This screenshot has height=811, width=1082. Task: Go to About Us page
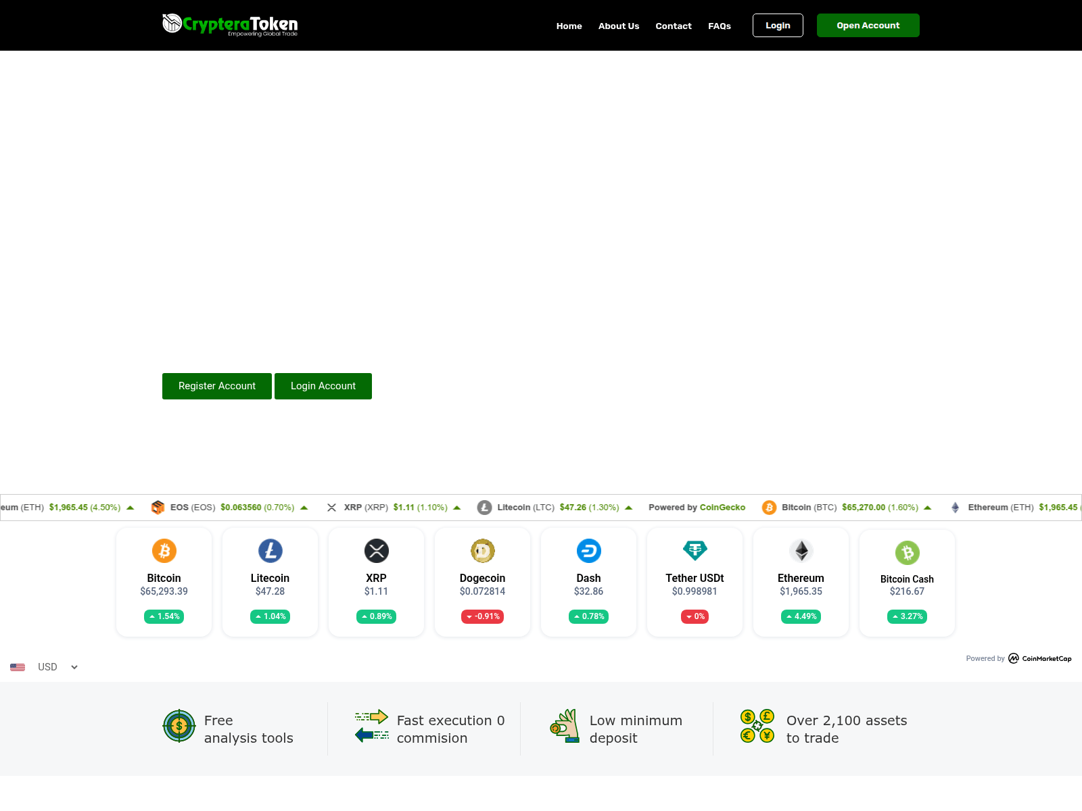pos(619,26)
